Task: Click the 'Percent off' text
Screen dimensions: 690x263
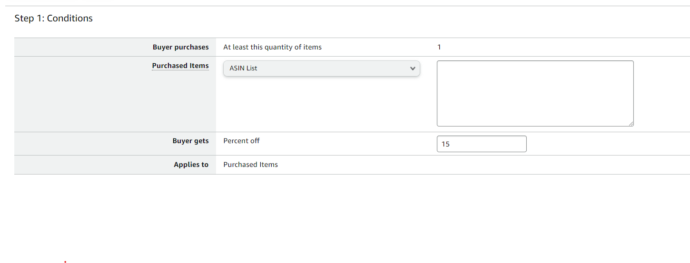Action: [241, 141]
